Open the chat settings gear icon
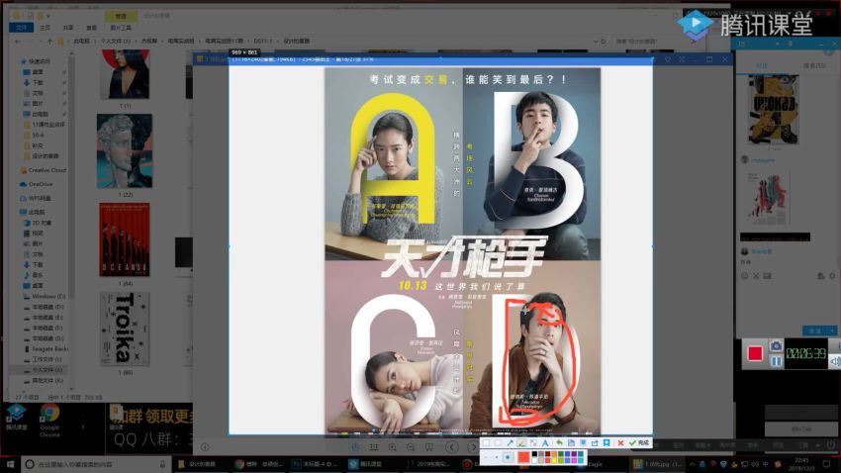Image resolution: width=841 pixels, height=473 pixels. coord(832,276)
